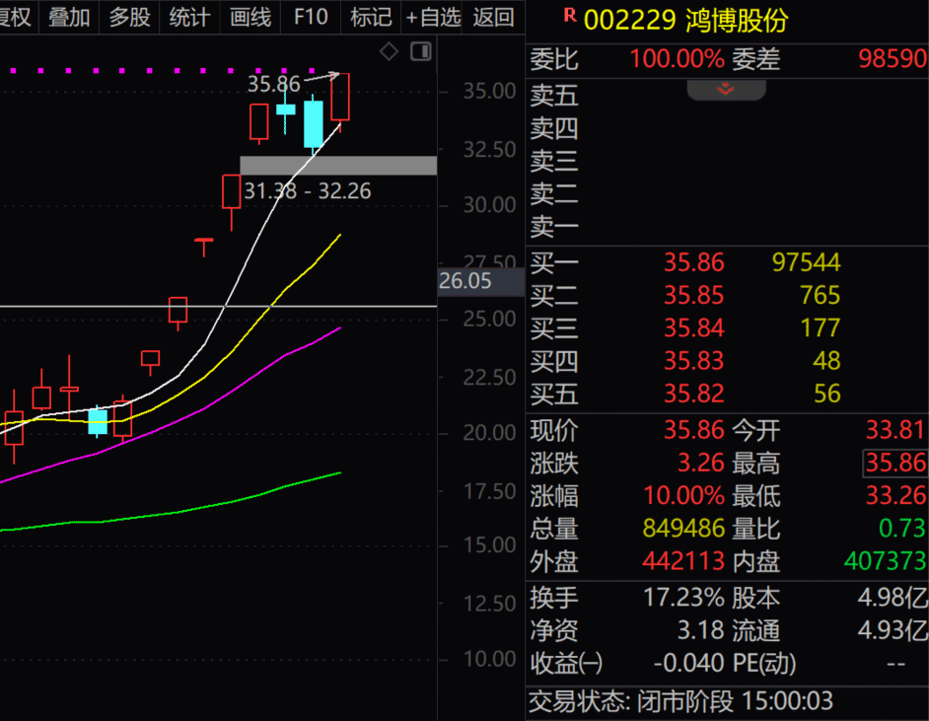
Task: Click the 委差 value 98590
Action: tap(892, 59)
